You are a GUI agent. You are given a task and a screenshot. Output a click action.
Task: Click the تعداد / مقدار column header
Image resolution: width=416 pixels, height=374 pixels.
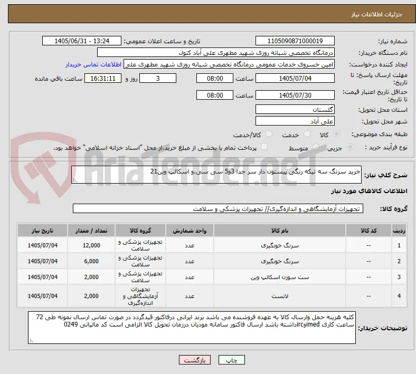91,231
